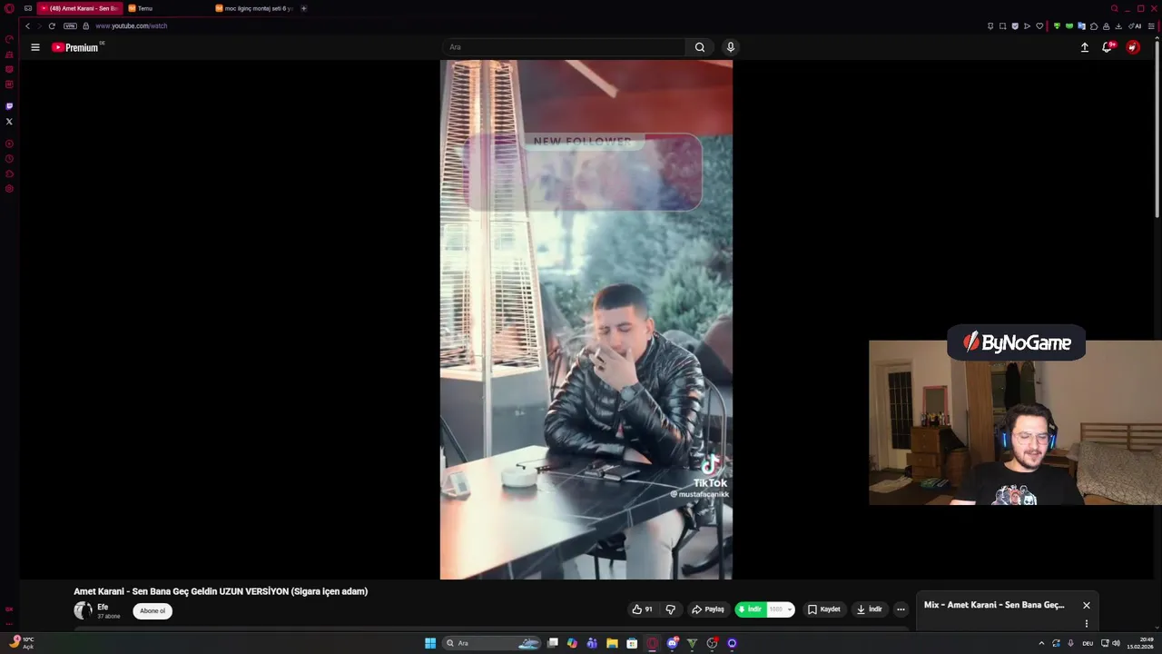1162x654 pixels.
Task: Click the address bar showing www.youtube.com/watch
Action: pyautogui.click(x=132, y=25)
